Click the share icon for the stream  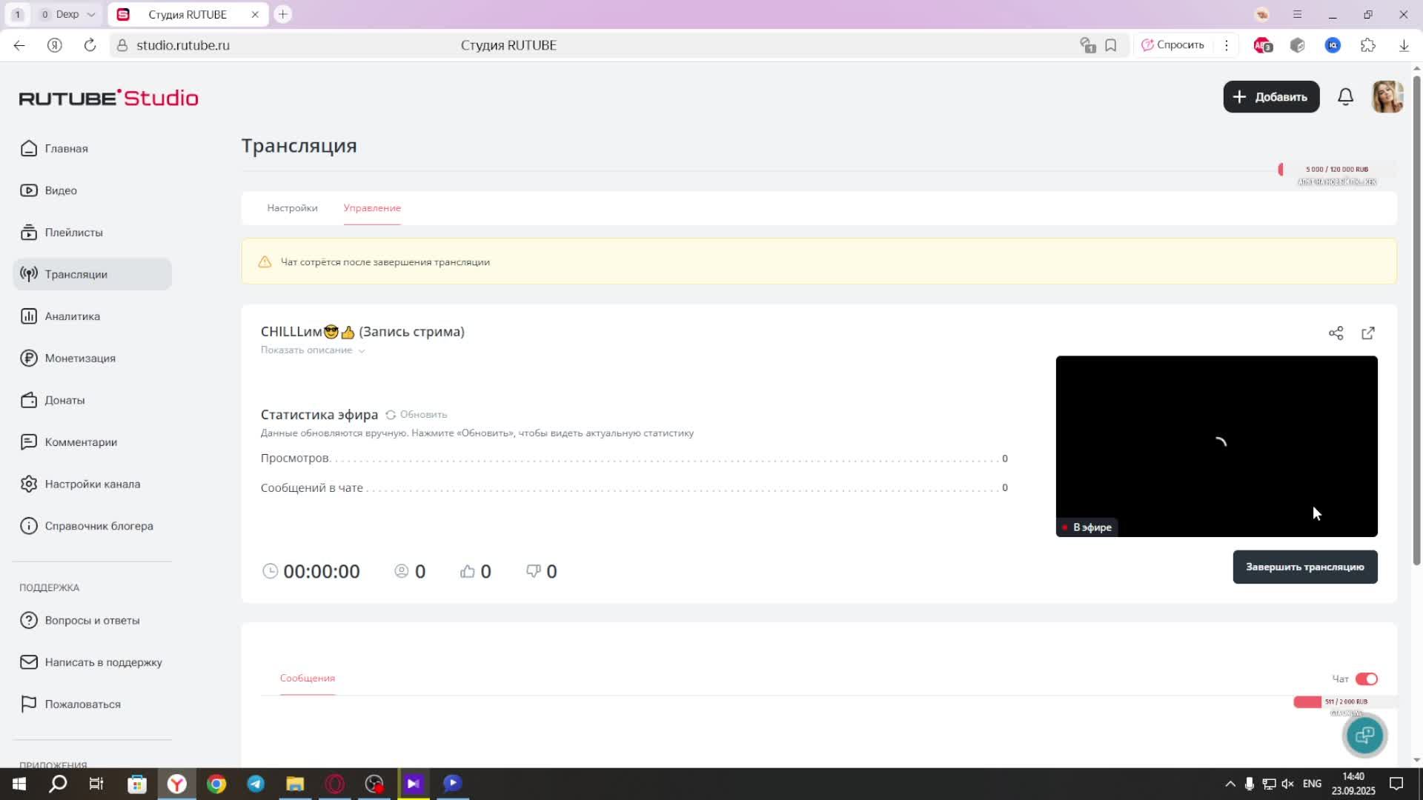coord(1336,333)
